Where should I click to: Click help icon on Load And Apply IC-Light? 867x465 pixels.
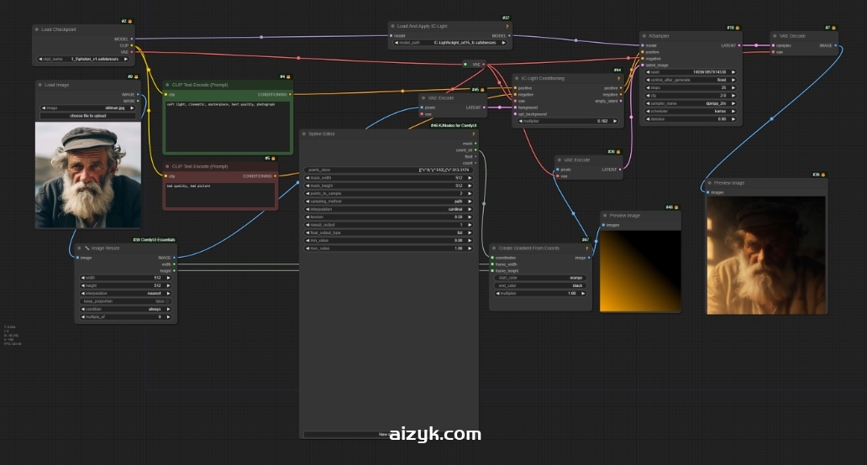pos(507,27)
